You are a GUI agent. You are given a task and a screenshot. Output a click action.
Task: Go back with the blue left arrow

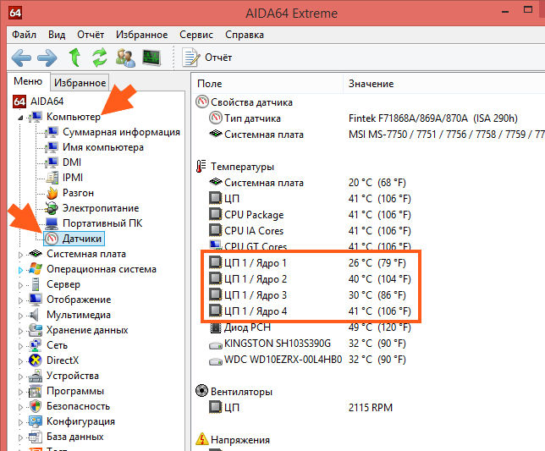[x=21, y=58]
